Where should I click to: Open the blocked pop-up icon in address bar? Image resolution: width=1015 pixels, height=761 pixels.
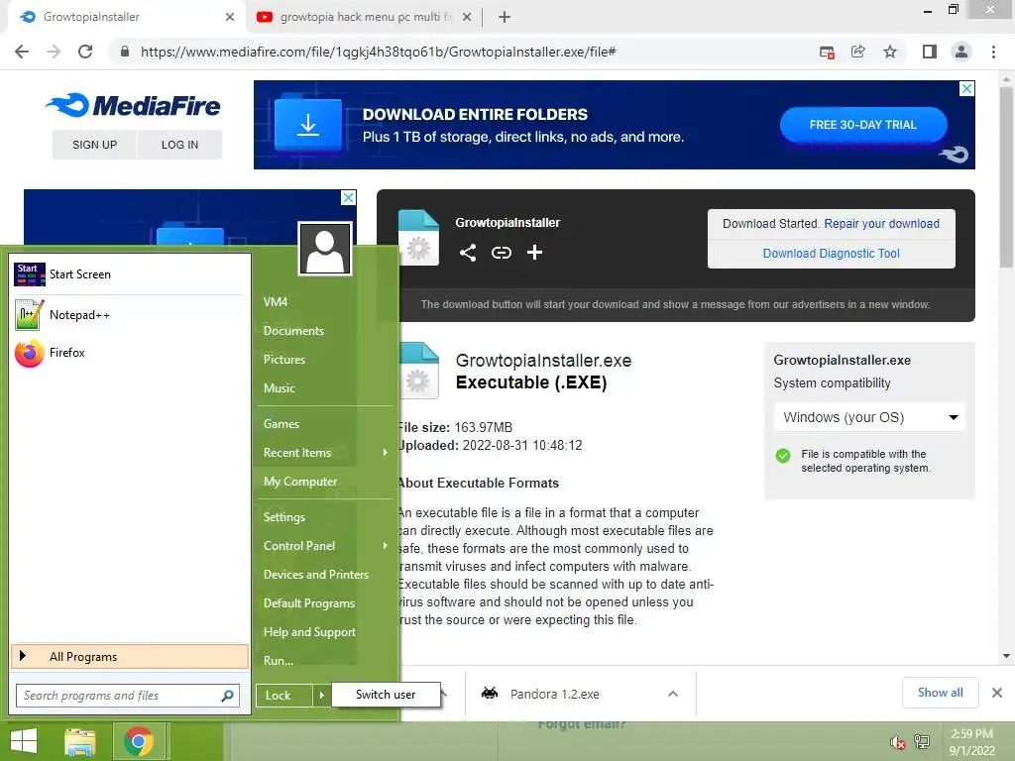coord(827,52)
